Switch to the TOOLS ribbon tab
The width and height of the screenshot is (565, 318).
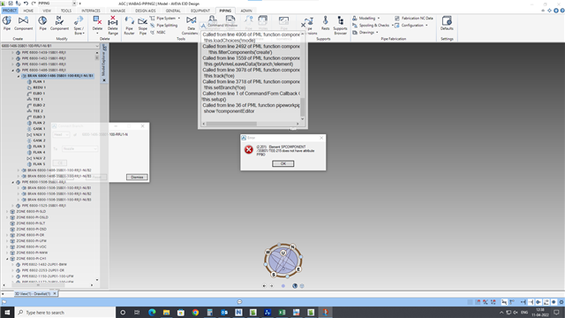tap(66, 11)
